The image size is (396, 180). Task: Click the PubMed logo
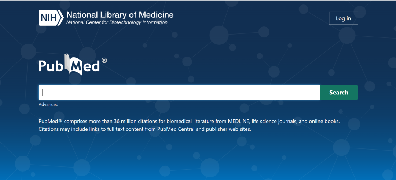(73, 65)
